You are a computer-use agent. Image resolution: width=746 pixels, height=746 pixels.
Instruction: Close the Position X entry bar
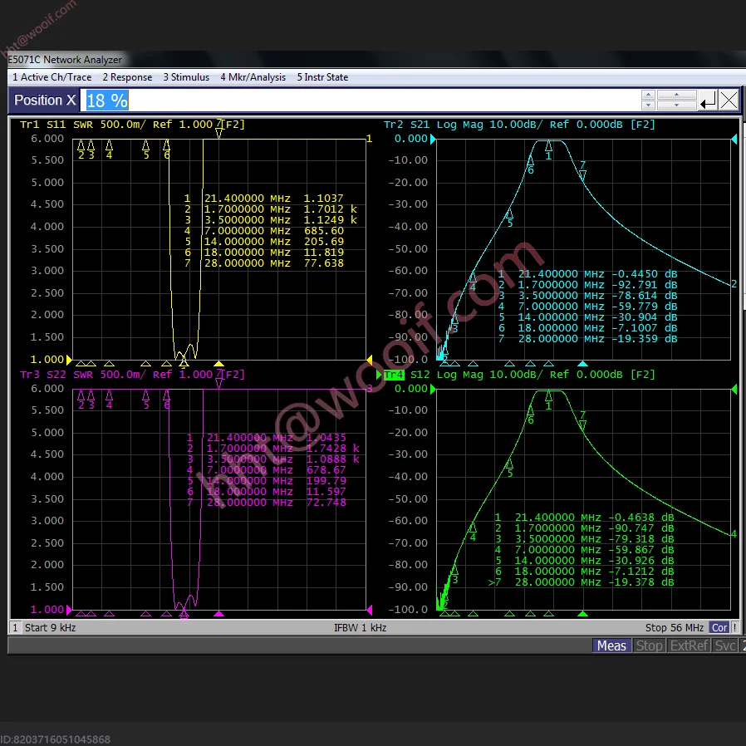729,101
